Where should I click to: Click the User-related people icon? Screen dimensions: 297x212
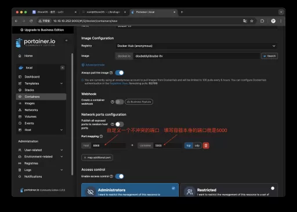pyautogui.click(x=20, y=150)
